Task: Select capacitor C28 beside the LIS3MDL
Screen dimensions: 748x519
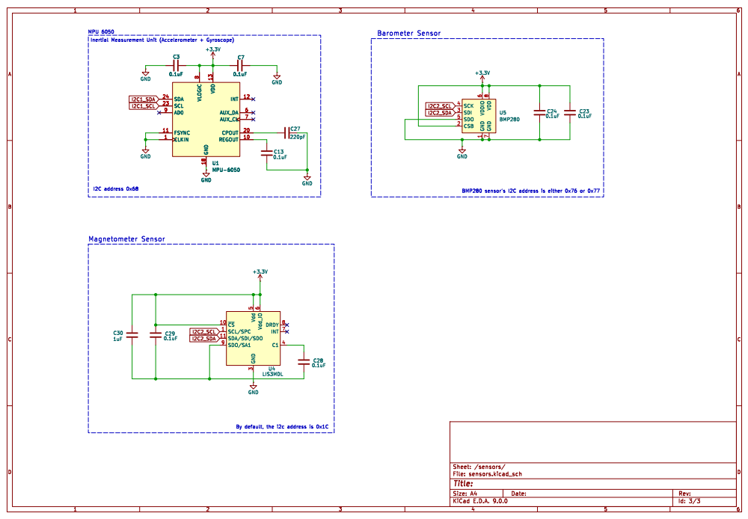Action: pyautogui.click(x=303, y=362)
